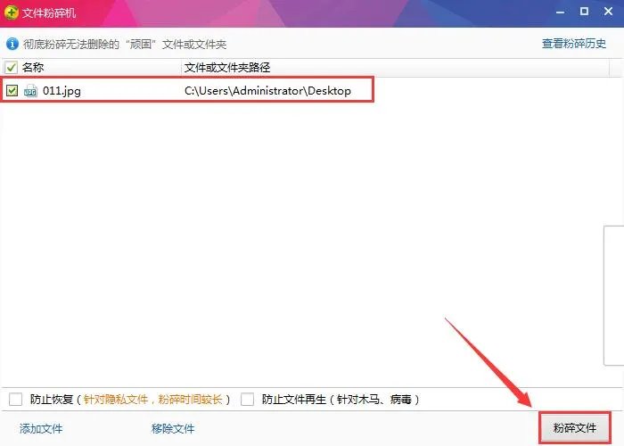Open 查看粉碎历史 link
This screenshot has height=446, width=624.
[574, 44]
